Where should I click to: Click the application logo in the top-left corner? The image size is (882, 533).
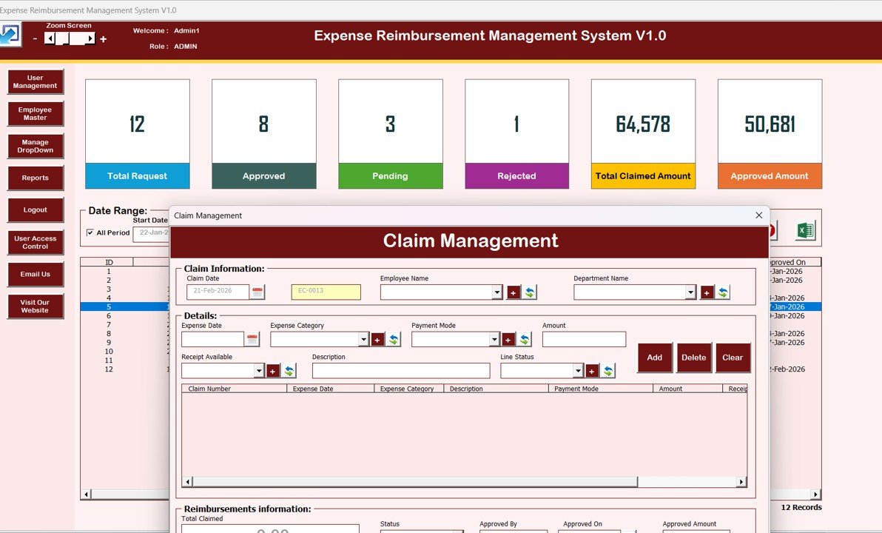[x=10, y=34]
